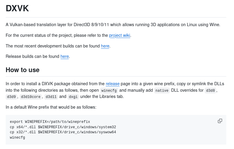Screen dimensions: 234x149
Task: Click the inline code 'winecfg'
Action: click(109, 91)
